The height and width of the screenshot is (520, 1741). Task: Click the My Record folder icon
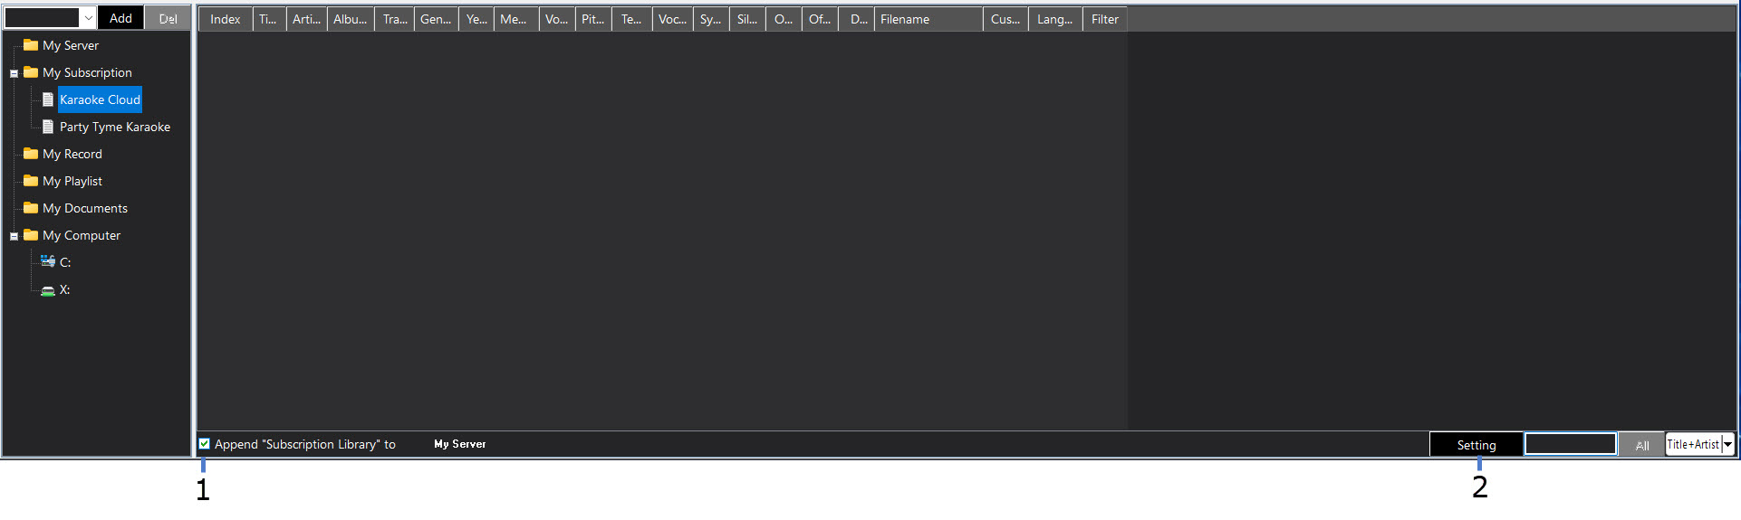(x=31, y=154)
